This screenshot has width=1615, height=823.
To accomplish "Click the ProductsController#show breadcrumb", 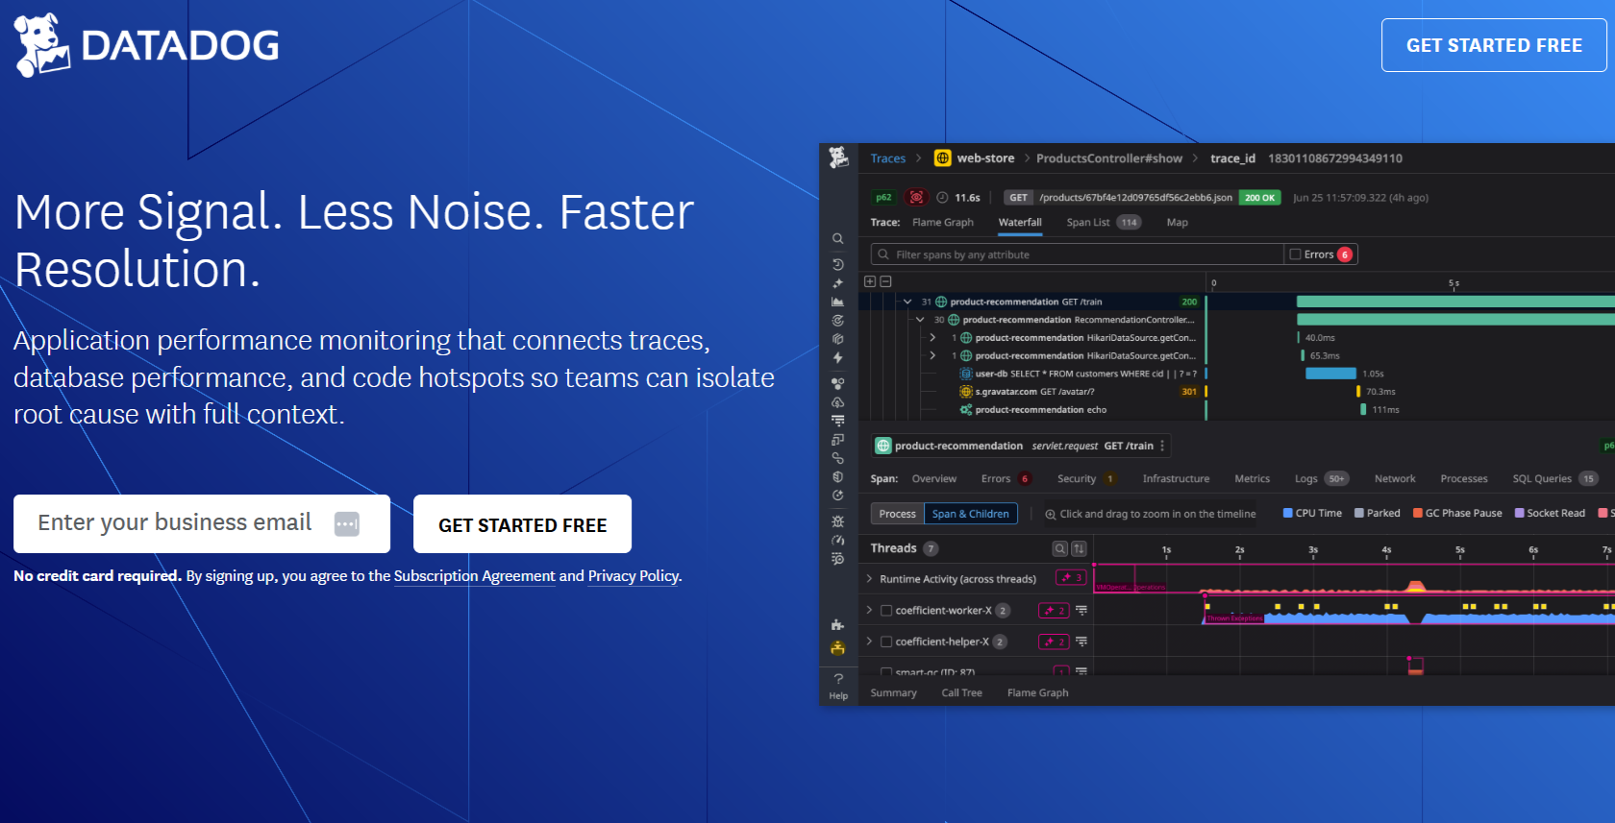I will tap(1109, 158).
